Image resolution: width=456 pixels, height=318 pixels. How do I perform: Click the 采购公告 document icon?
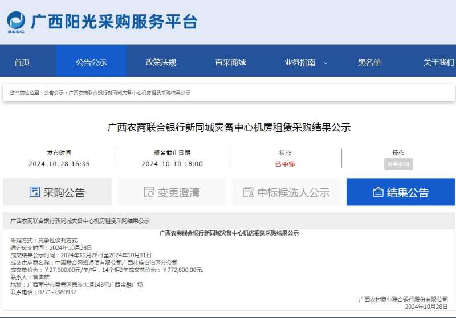pos(35,192)
